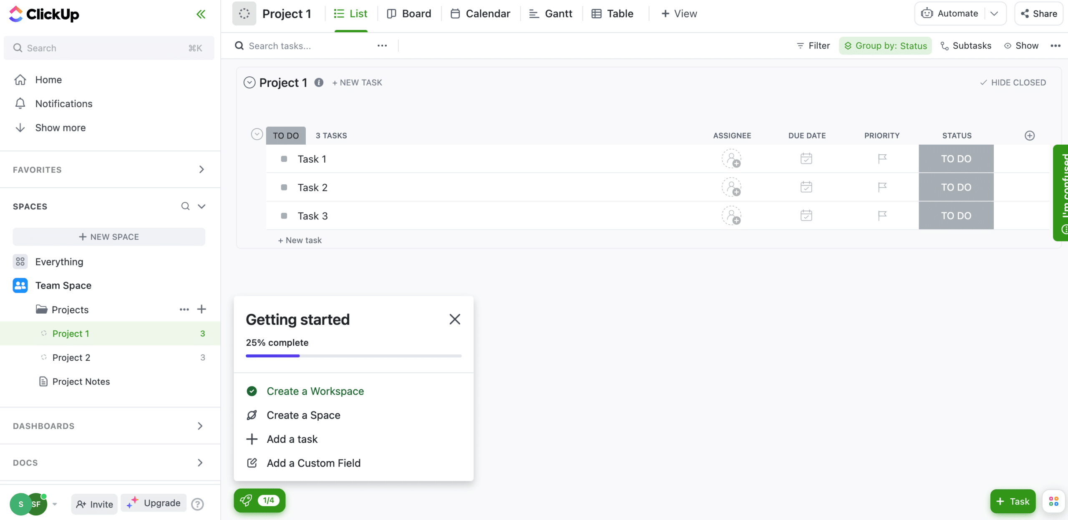Expand Dashboards section
Viewport: 1068px width, 520px height.
point(200,426)
